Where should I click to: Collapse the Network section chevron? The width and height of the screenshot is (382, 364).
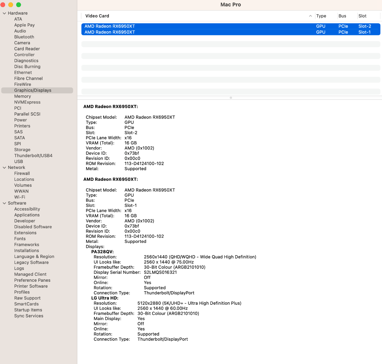point(4,168)
